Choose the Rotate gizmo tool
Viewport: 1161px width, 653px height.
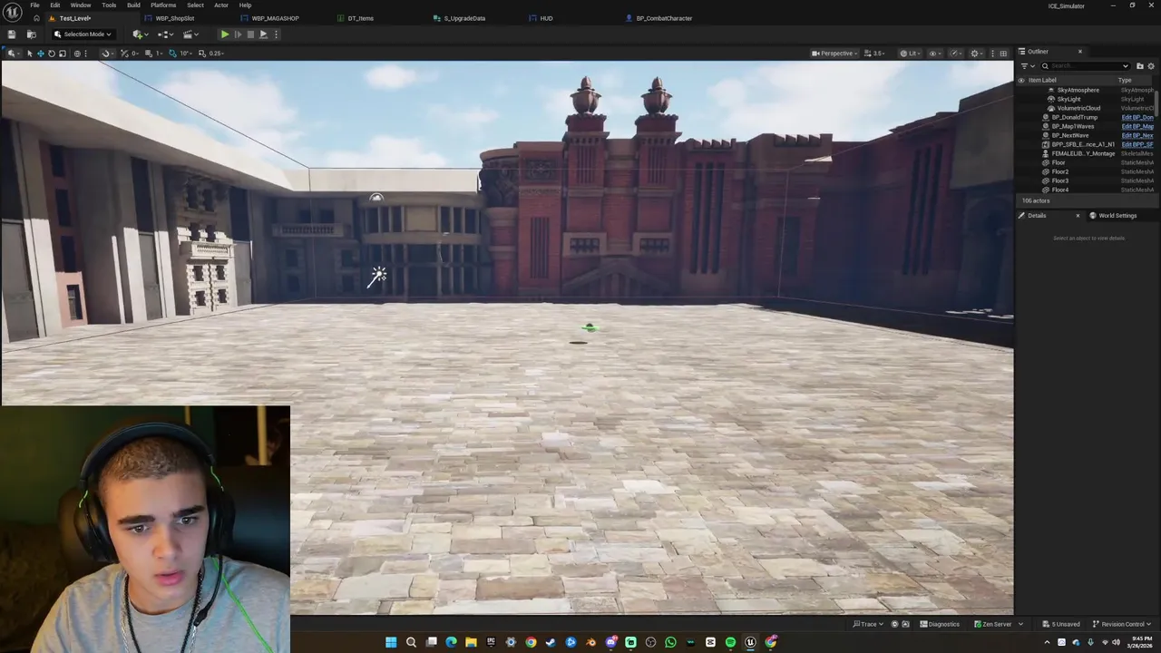pos(51,54)
